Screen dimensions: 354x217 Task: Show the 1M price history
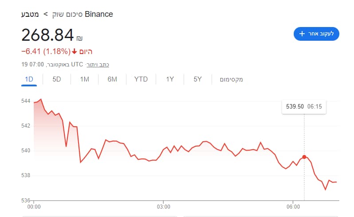(x=84, y=79)
